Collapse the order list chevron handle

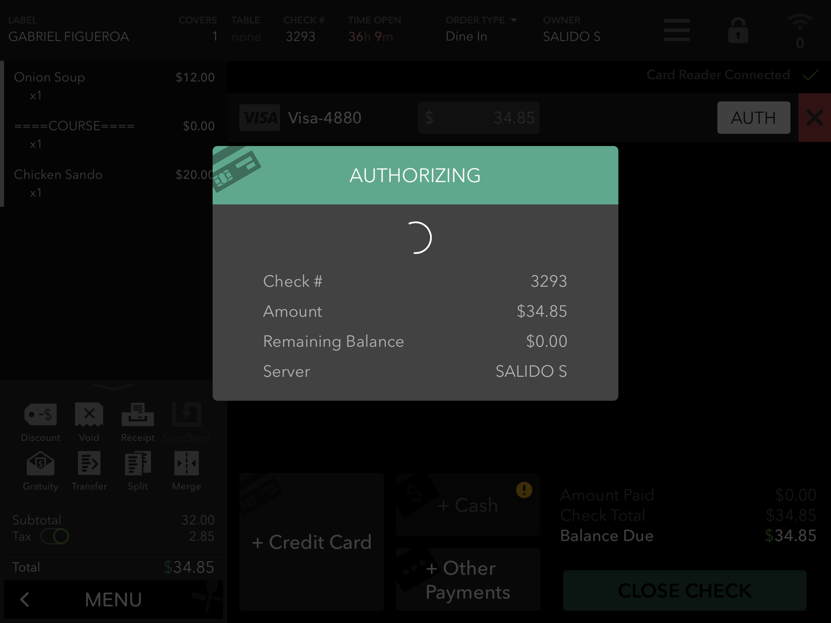[x=114, y=386]
